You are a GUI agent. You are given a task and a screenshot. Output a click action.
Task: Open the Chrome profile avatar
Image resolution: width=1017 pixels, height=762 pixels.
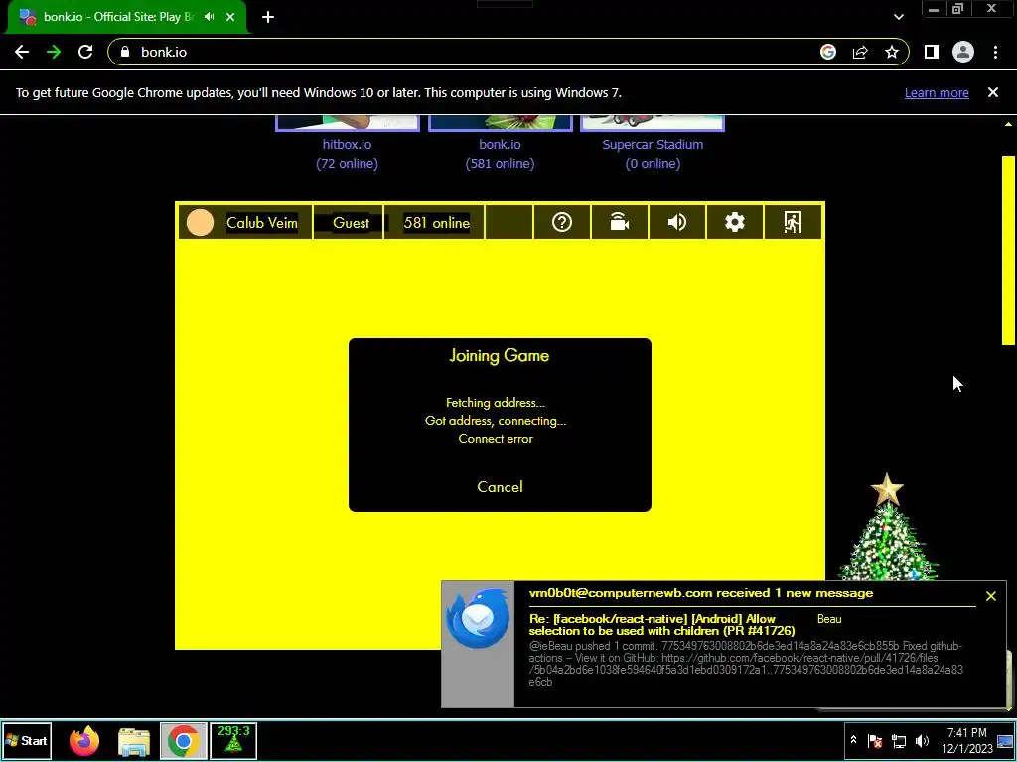(x=963, y=52)
